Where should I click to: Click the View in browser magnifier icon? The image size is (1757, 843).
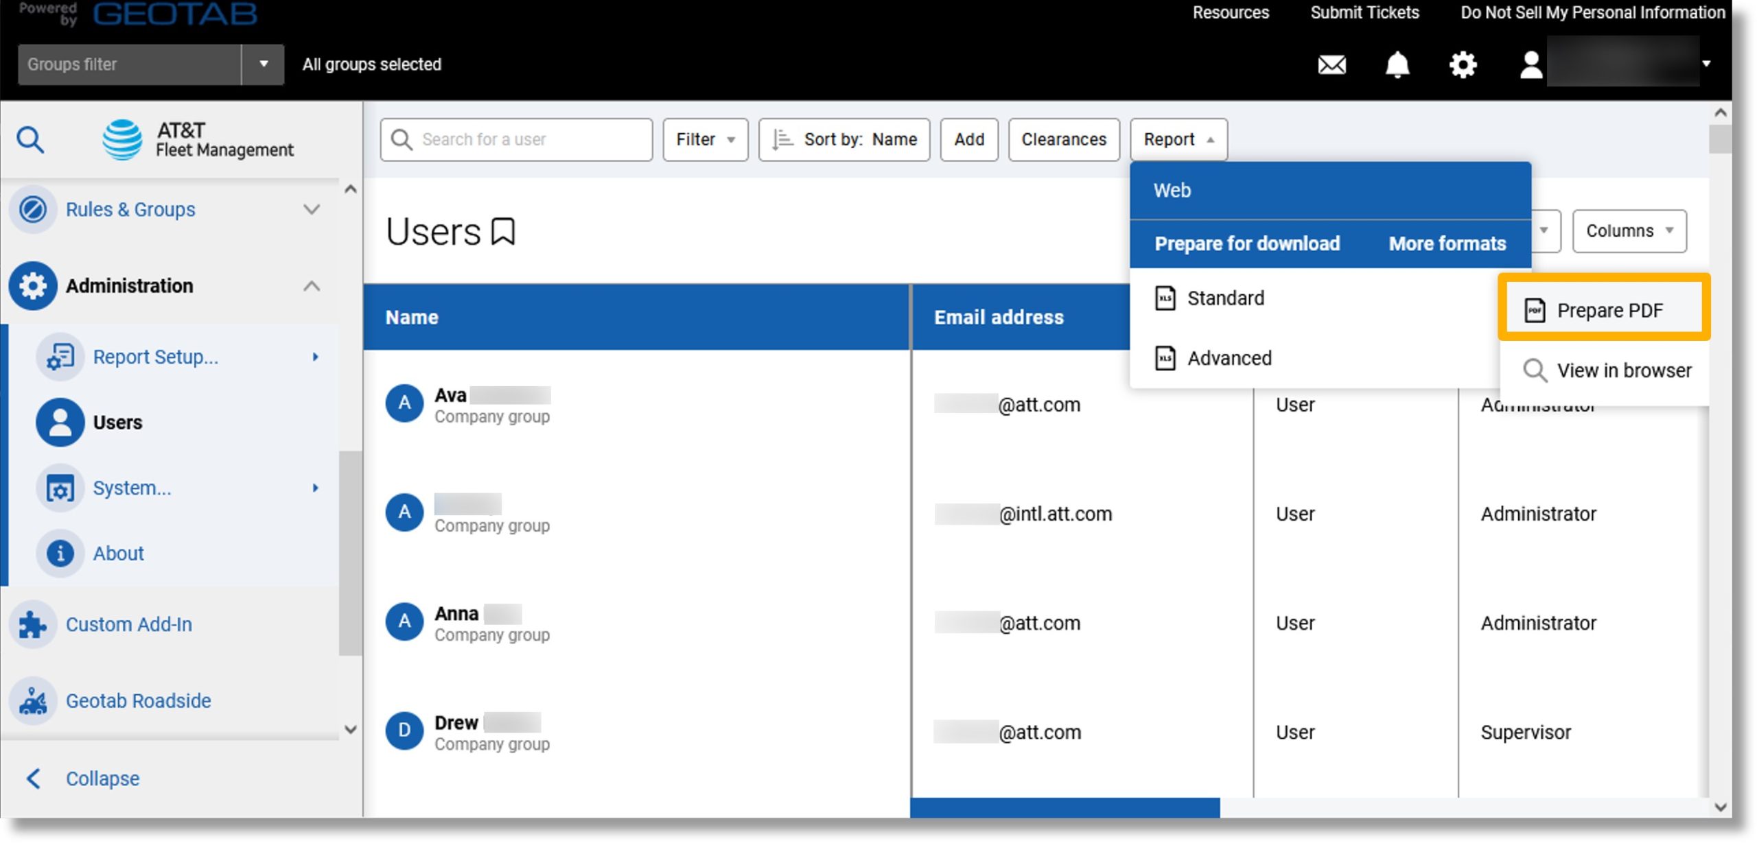(x=1535, y=370)
